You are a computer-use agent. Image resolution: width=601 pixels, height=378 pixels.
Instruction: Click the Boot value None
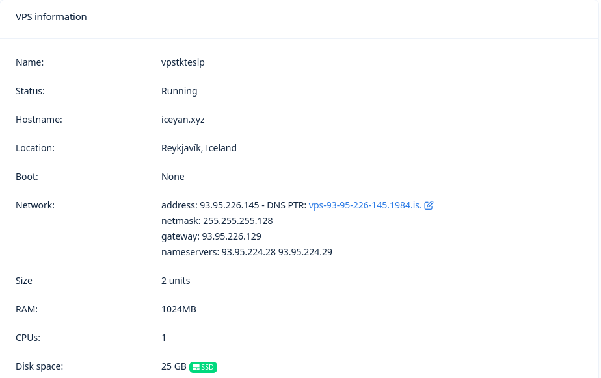pos(172,177)
